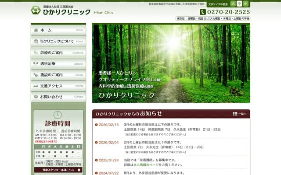Viewport: 281px width, 175px height.
Task: Open 施設のご案内 menu item
Action: (x=58, y=75)
